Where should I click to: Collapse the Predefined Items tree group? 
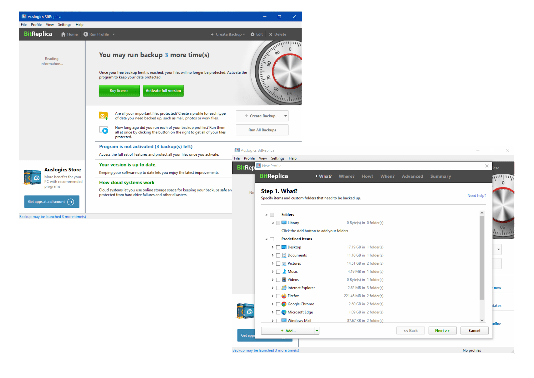pyautogui.click(x=266, y=239)
